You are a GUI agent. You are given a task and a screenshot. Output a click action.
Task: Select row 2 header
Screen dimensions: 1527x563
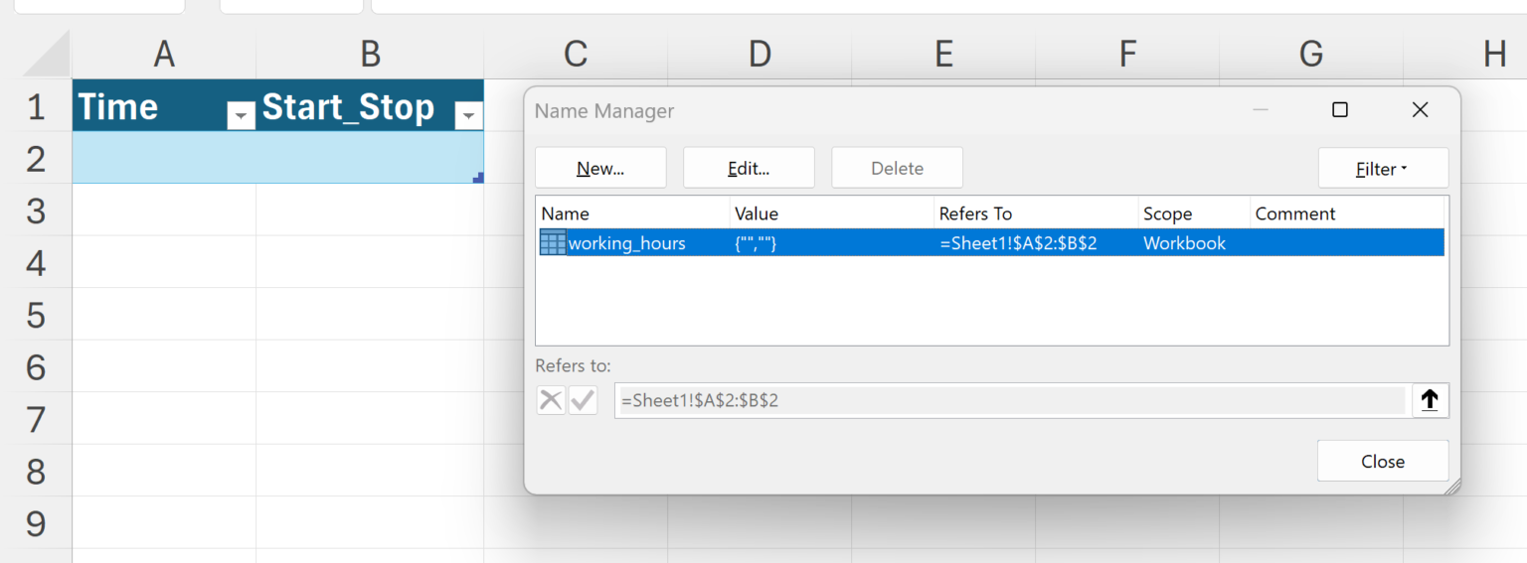[x=36, y=157]
